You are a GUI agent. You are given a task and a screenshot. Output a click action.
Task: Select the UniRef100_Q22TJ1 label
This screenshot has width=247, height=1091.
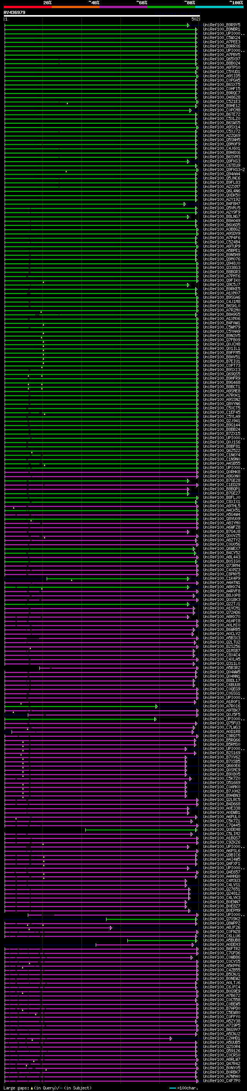222,604
